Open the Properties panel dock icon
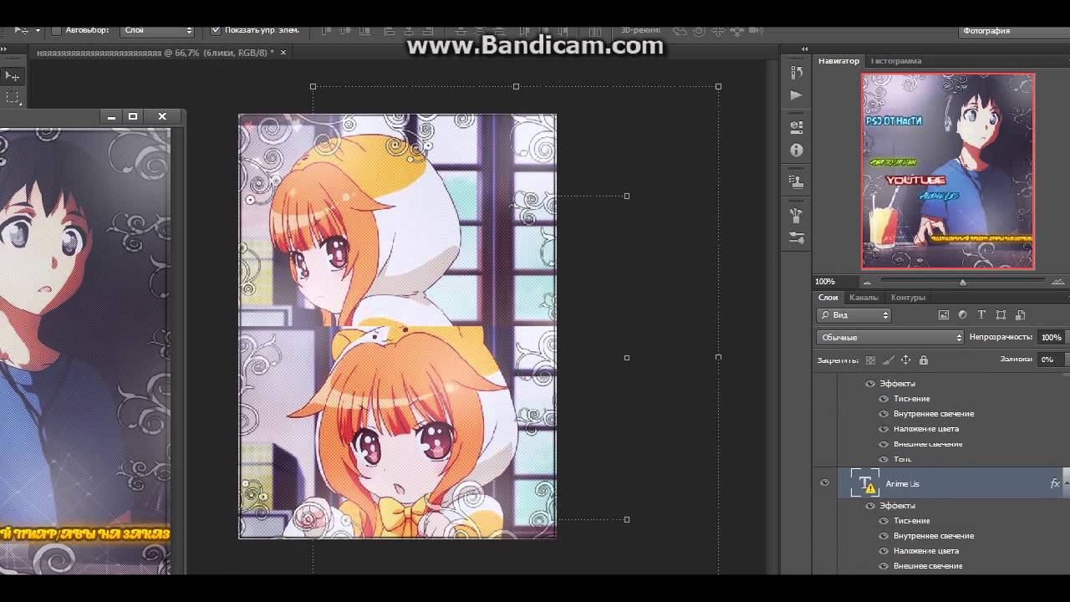 pos(797,128)
